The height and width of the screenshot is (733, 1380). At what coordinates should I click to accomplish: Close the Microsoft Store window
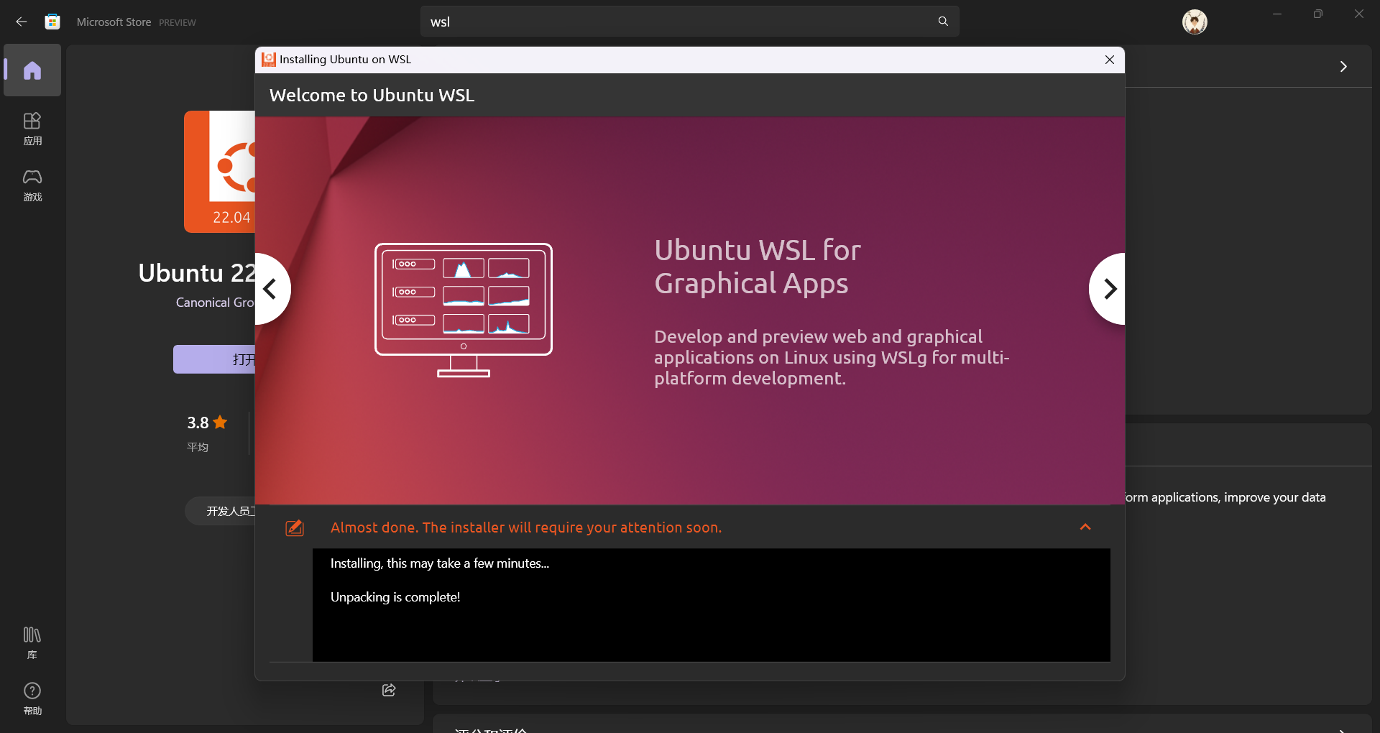[x=1359, y=14]
